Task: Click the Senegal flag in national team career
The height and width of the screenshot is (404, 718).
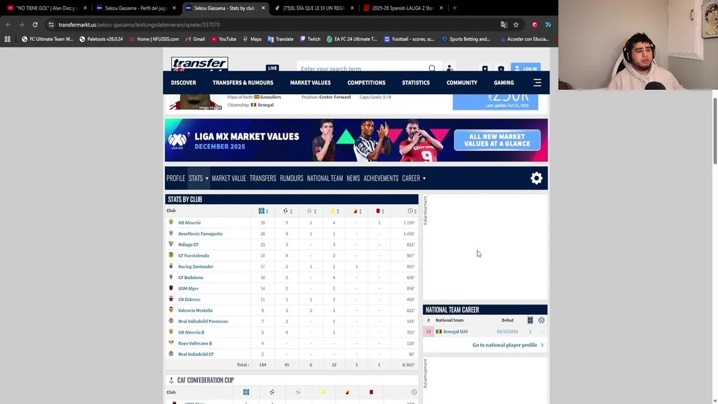Action: (x=439, y=332)
